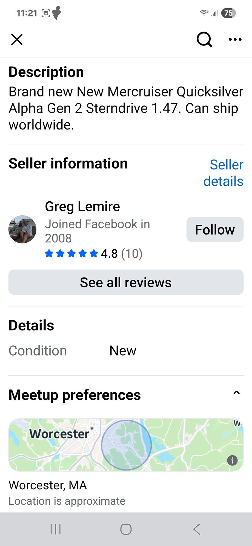
Task: Tap the Meetup preferences heading
Action: (75, 395)
